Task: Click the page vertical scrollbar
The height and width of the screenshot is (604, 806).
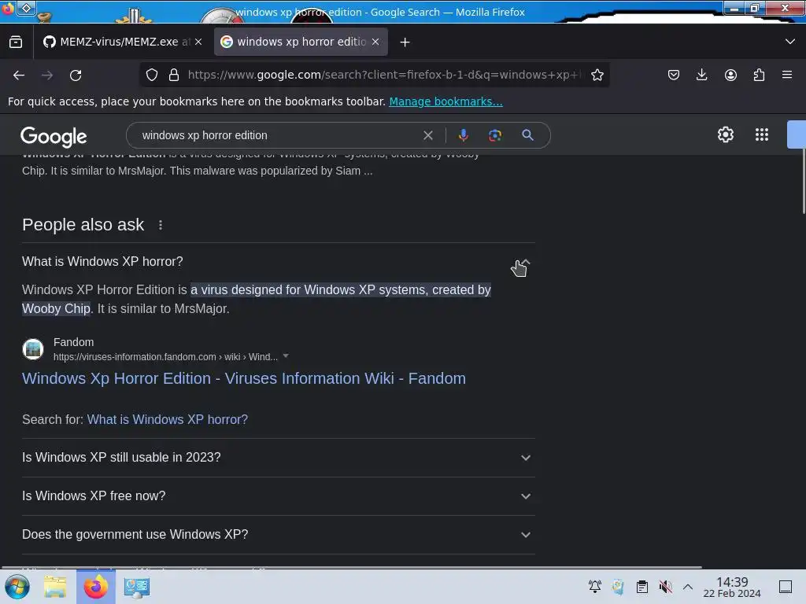Action: pos(803,180)
